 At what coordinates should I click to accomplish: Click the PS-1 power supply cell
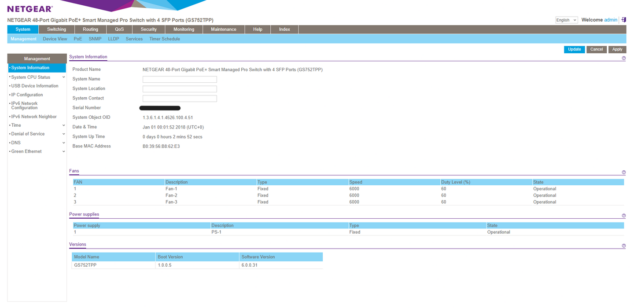216,232
